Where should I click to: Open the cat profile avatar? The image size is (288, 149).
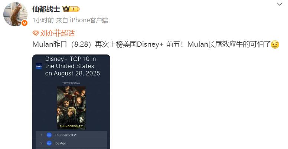click(x=15, y=14)
